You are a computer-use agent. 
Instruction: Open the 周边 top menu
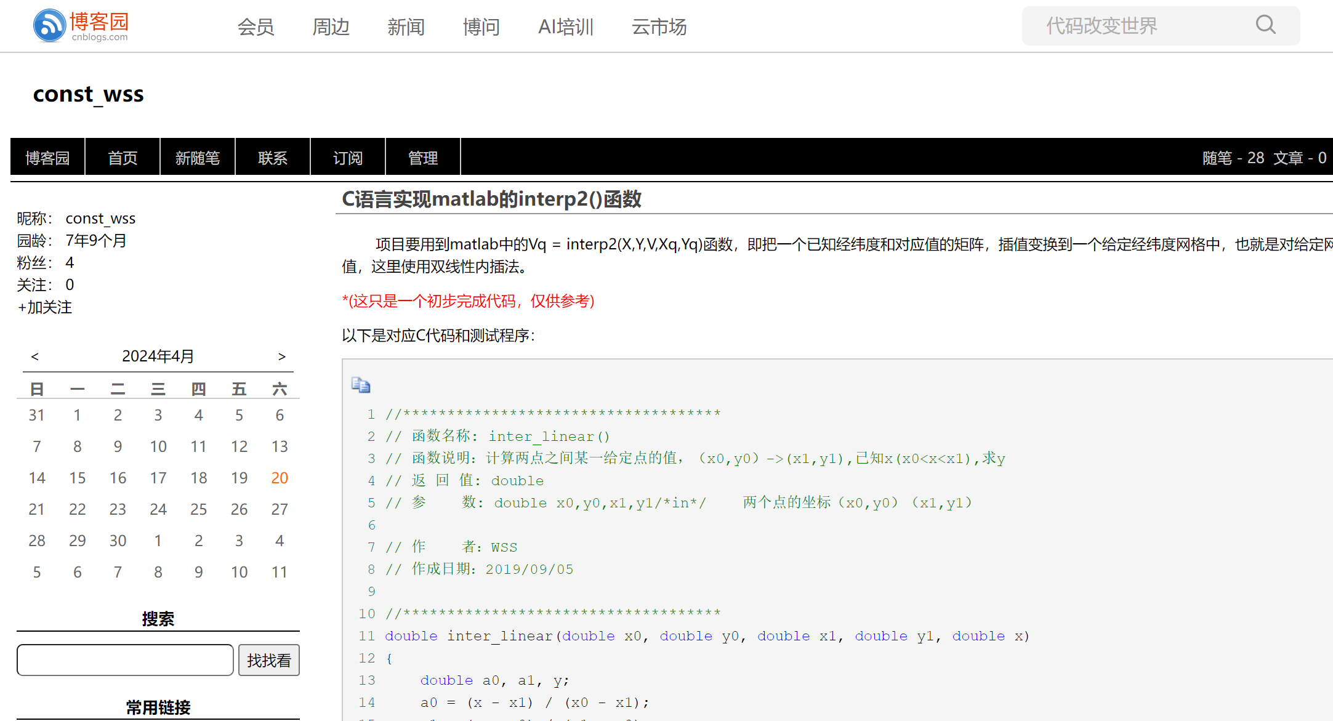[331, 26]
